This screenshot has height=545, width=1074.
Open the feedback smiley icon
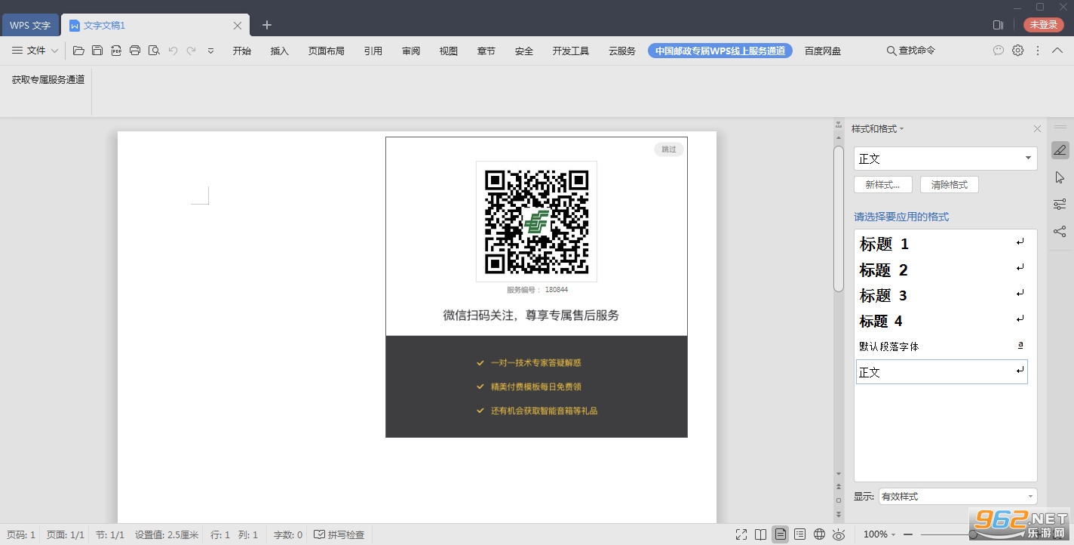[999, 51]
